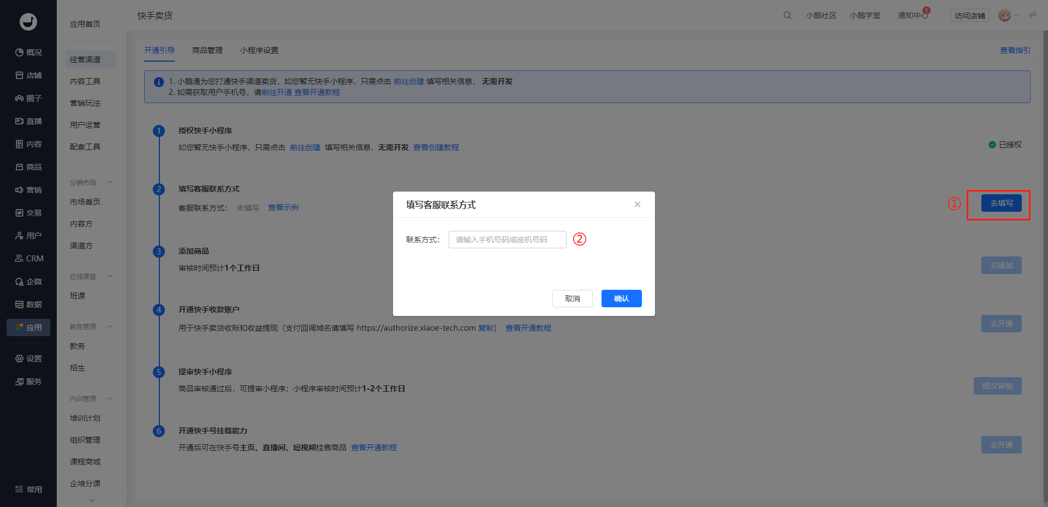Collapse the 在线课堂 group
Viewport: 1048px width, 507px height.
[110, 277]
